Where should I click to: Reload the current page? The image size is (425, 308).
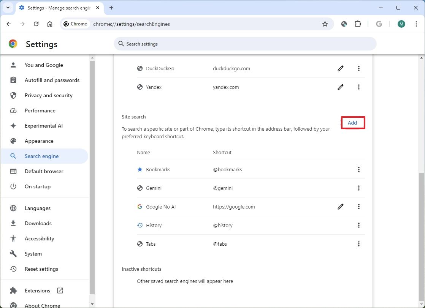[x=36, y=24]
